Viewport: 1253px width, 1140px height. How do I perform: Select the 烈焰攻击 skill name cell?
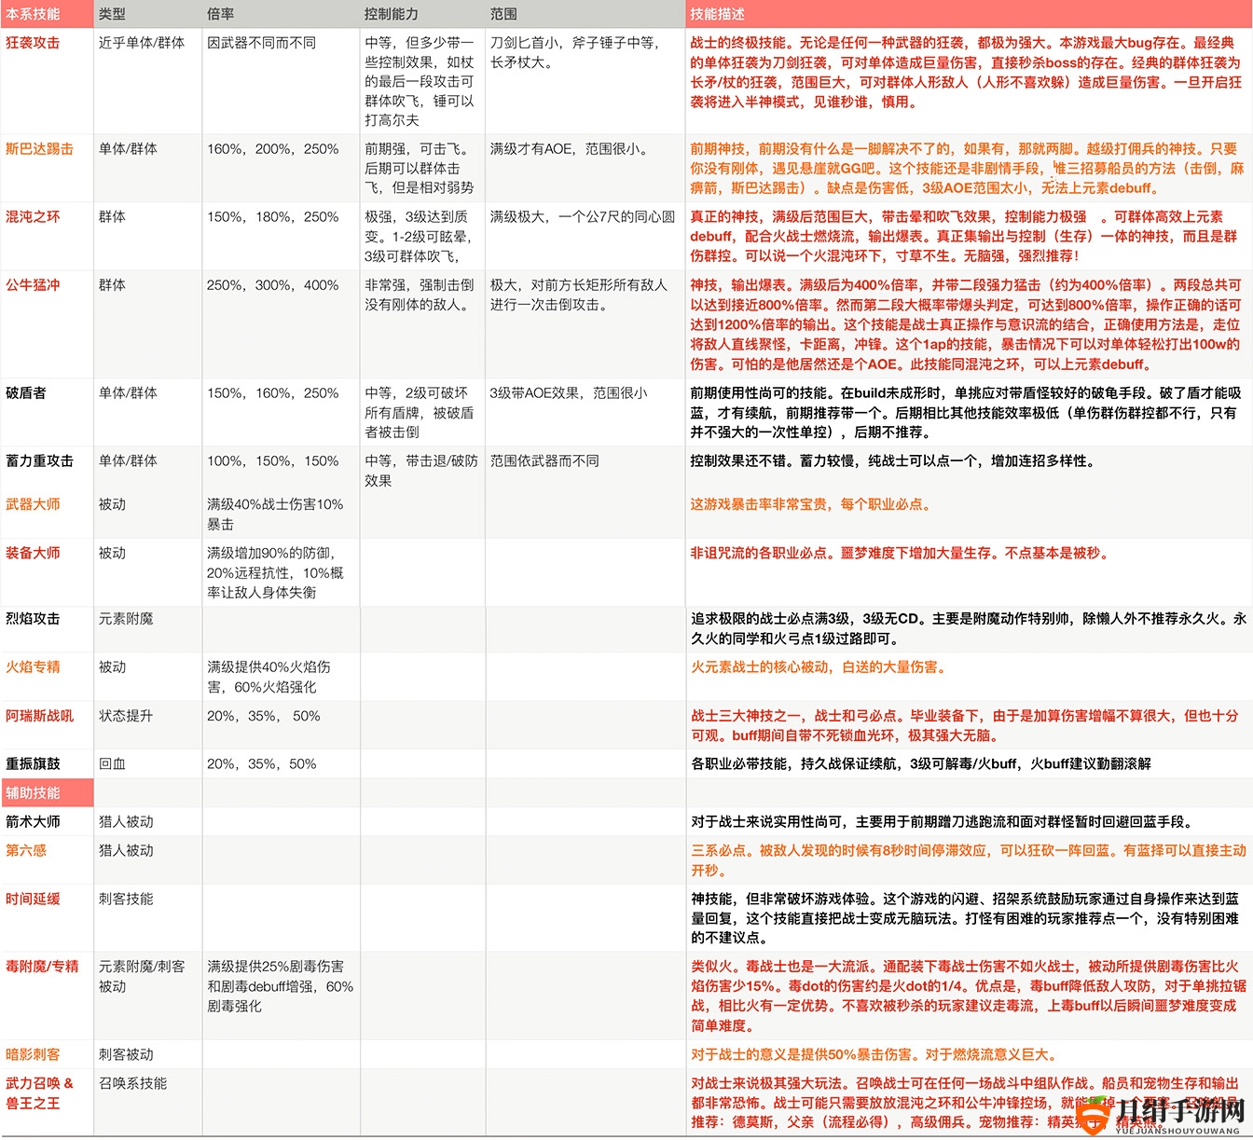pos(47,628)
